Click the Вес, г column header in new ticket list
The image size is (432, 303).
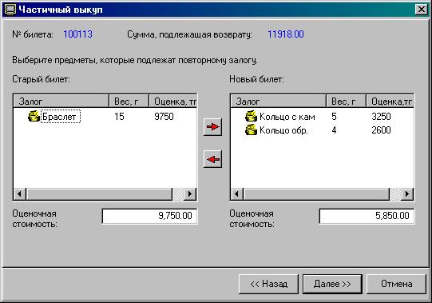[346, 102]
